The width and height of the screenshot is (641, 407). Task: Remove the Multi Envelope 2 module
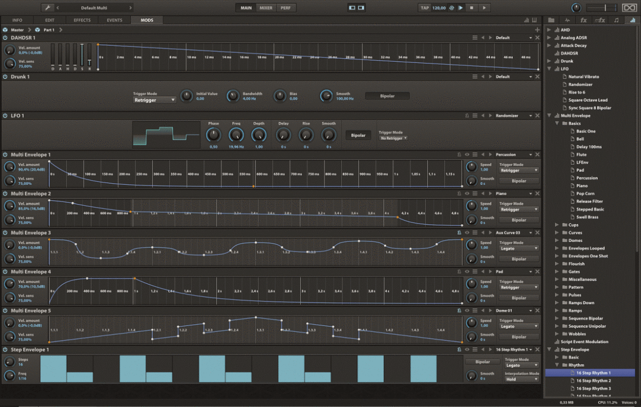point(537,194)
